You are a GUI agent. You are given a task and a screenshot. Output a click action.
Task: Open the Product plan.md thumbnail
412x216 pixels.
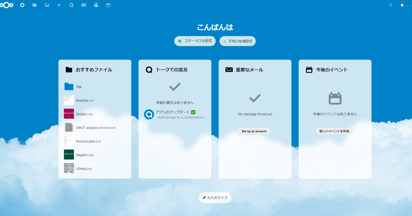69,141
